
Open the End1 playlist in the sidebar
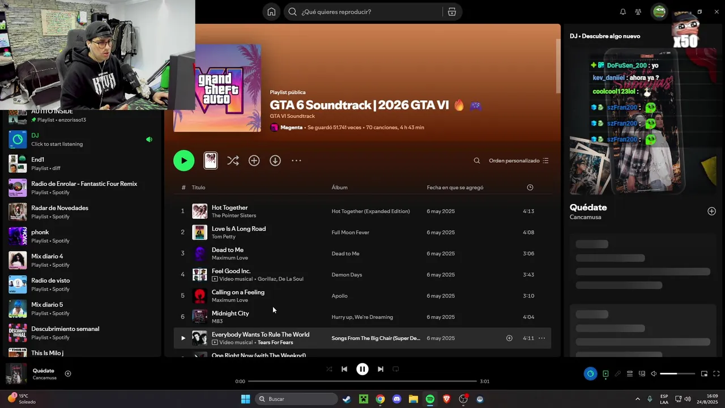[x=82, y=164]
